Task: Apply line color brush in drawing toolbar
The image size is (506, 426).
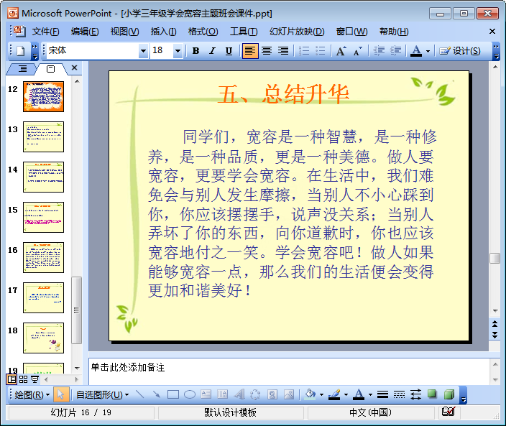Action: [334, 394]
